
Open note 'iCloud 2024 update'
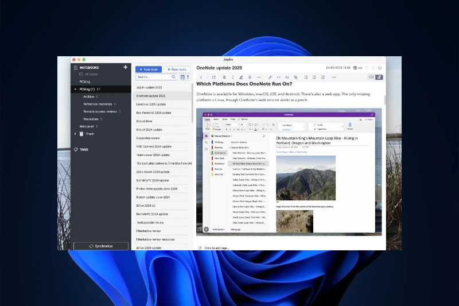pyautogui.click(x=162, y=130)
